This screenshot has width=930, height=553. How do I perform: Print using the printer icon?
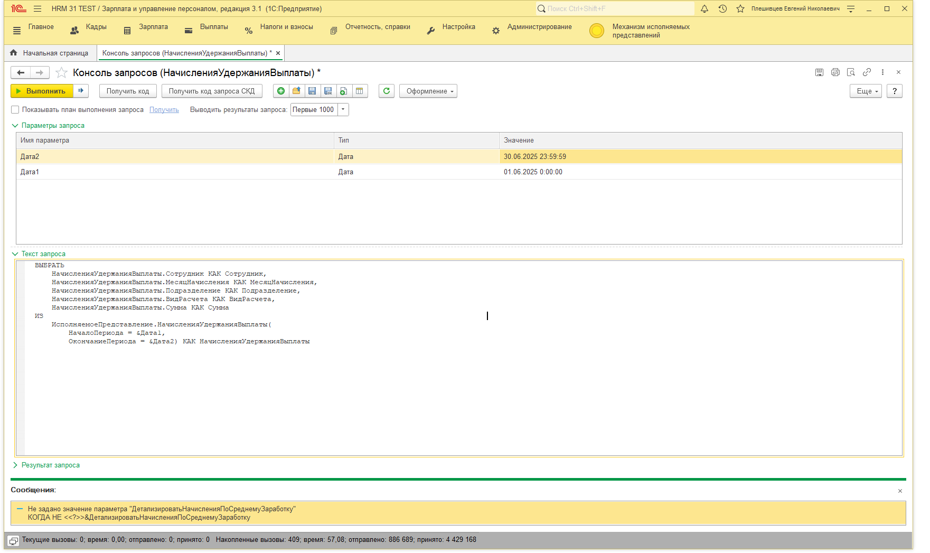(x=835, y=72)
